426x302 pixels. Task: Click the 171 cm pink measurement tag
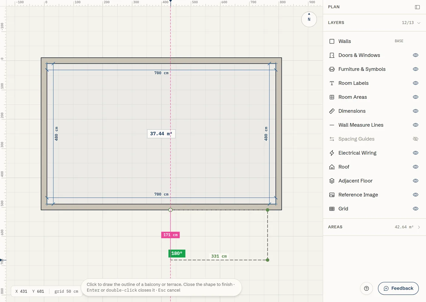pos(170,235)
